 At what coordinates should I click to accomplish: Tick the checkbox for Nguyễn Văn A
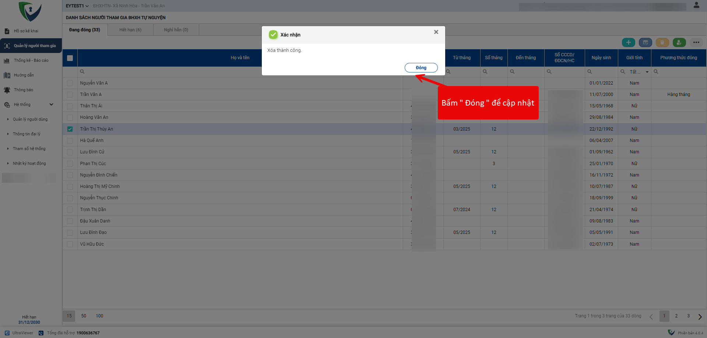pos(70,83)
